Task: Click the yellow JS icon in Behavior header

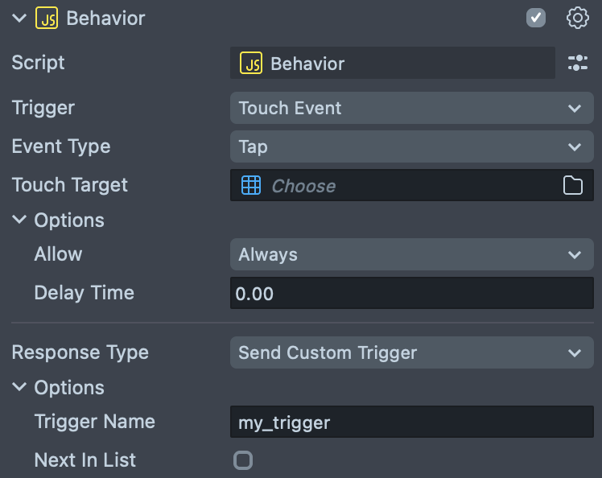Action: coord(47,19)
